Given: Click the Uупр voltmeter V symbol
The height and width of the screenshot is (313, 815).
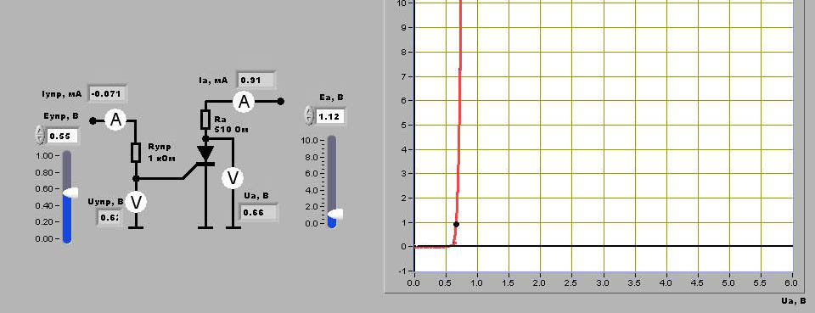Looking at the screenshot, I should pyautogui.click(x=136, y=203).
